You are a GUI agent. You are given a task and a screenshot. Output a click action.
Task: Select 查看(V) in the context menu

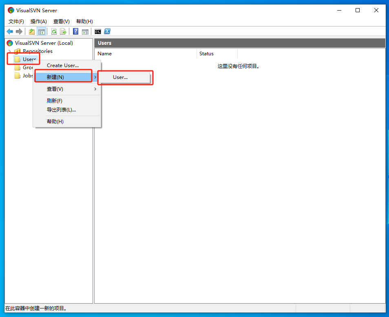tap(67, 89)
